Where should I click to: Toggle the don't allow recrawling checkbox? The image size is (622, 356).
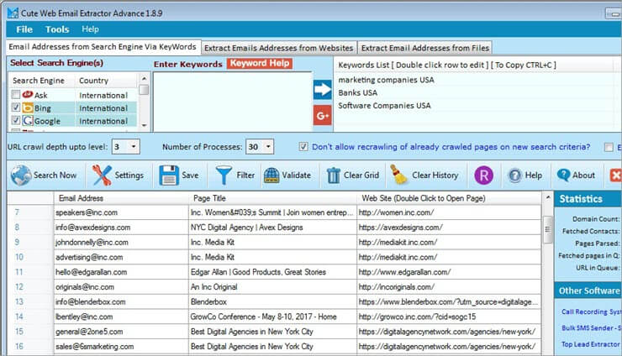(303, 147)
